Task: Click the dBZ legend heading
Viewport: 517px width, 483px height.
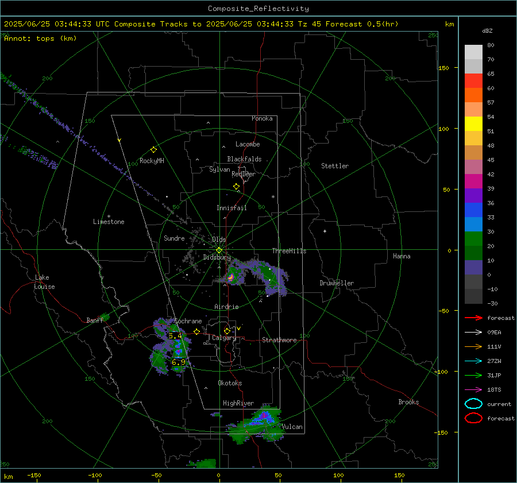Action: 487,31
